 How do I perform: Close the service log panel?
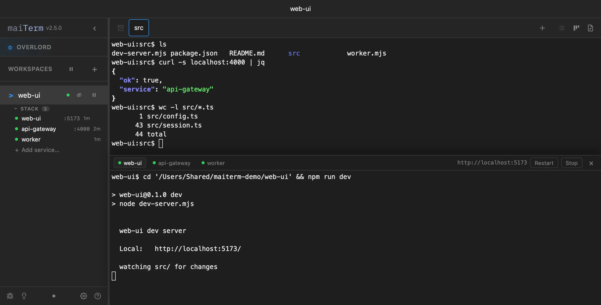coord(591,163)
